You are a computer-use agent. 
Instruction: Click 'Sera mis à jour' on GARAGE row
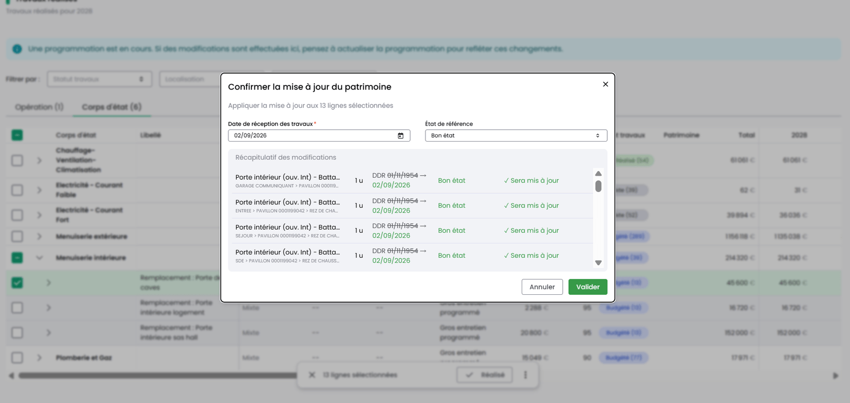(x=531, y=181)
